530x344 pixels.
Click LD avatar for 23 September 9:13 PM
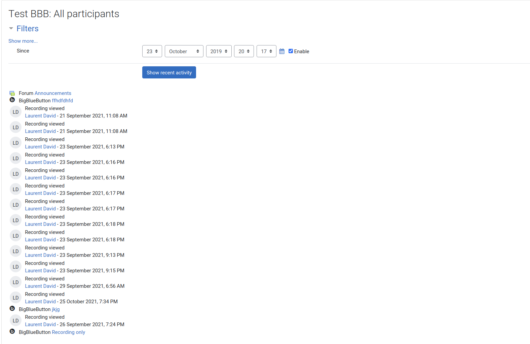tap(15, 251)
